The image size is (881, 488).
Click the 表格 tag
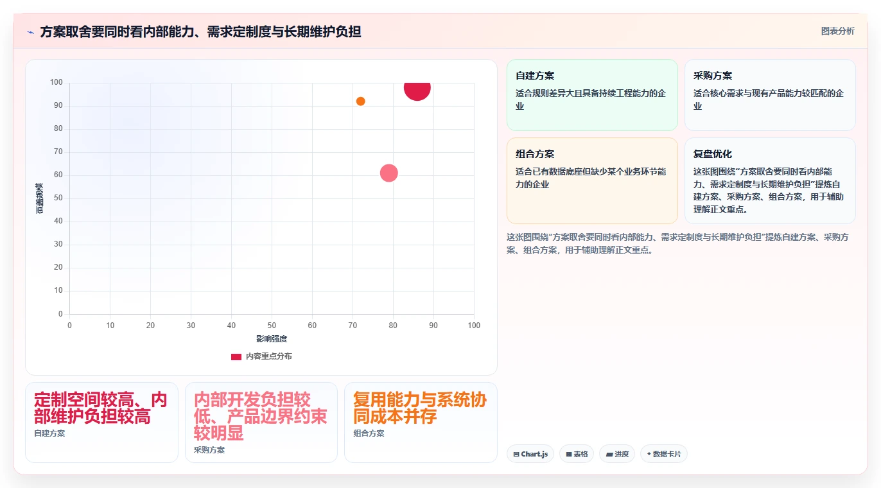click(x=577, y=454)
